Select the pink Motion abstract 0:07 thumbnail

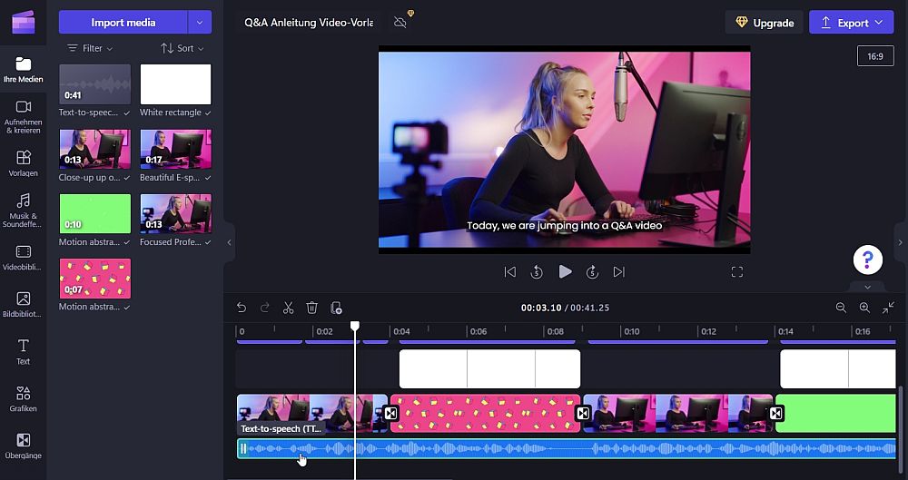95,279
